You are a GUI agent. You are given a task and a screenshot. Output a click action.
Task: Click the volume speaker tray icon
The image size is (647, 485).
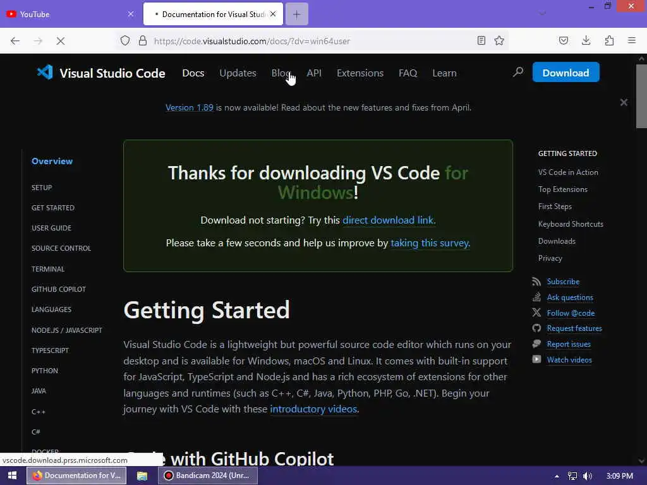coord(588,476)
